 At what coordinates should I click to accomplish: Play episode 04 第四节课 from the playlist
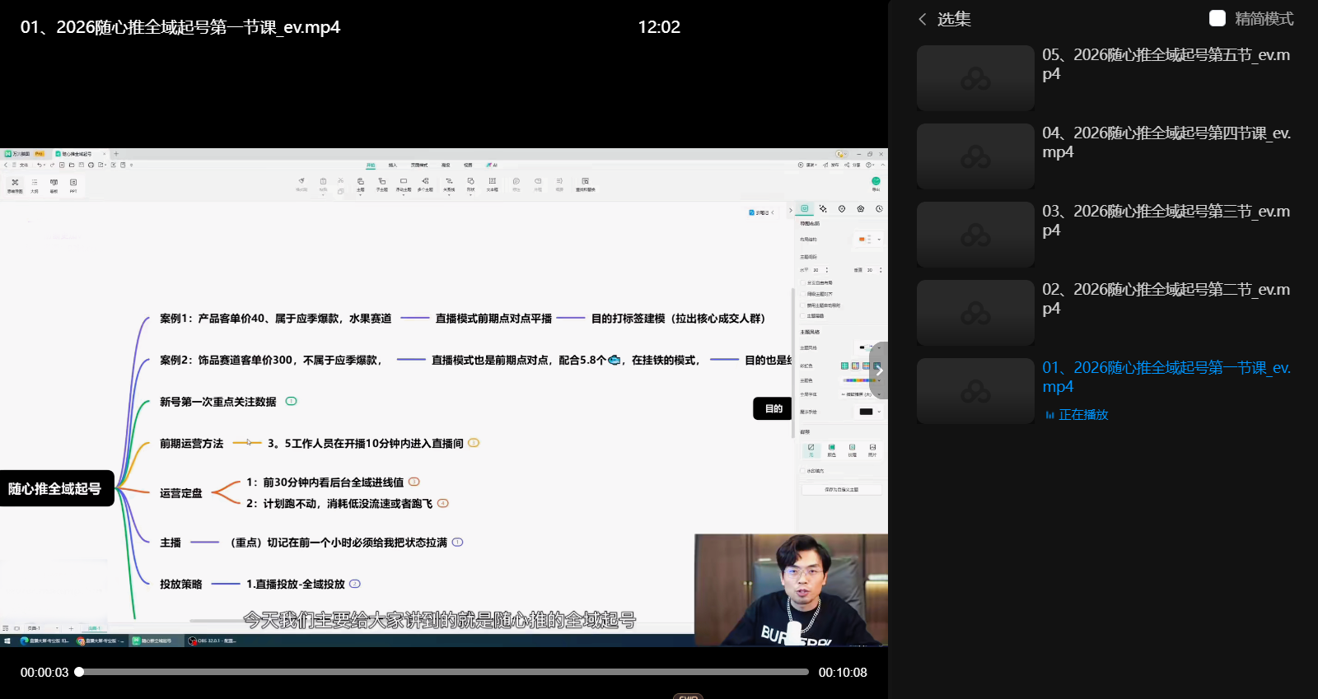[x=1166, y=142]
